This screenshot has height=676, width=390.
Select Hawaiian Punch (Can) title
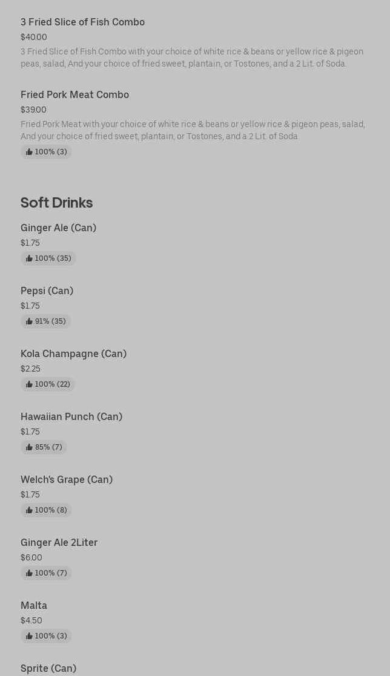coord(71,416)
